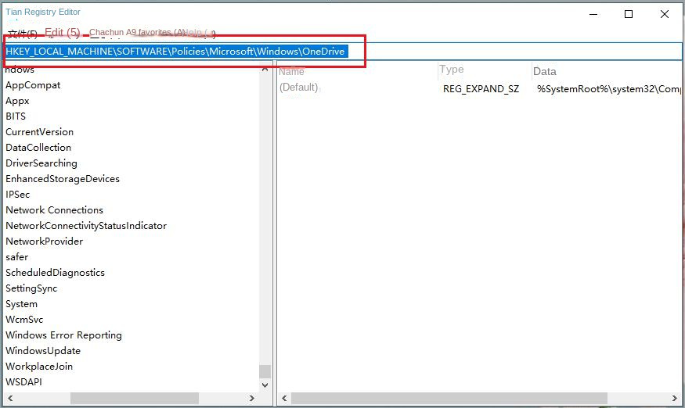Select the (Default) registry value

[x=298, y=88]
